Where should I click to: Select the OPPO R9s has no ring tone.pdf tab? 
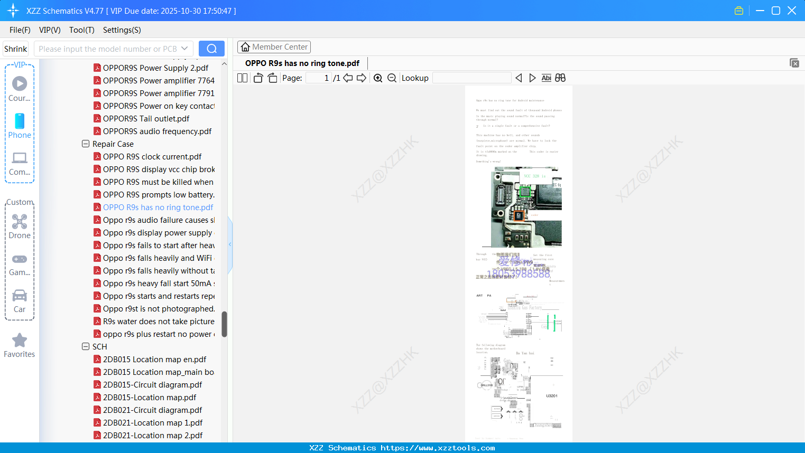tap(302, 63)
